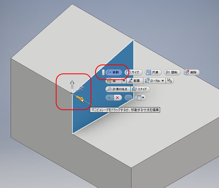Click the 削除 (Delete) face button
The image size is (219, 188).
[x=191, y=72]
